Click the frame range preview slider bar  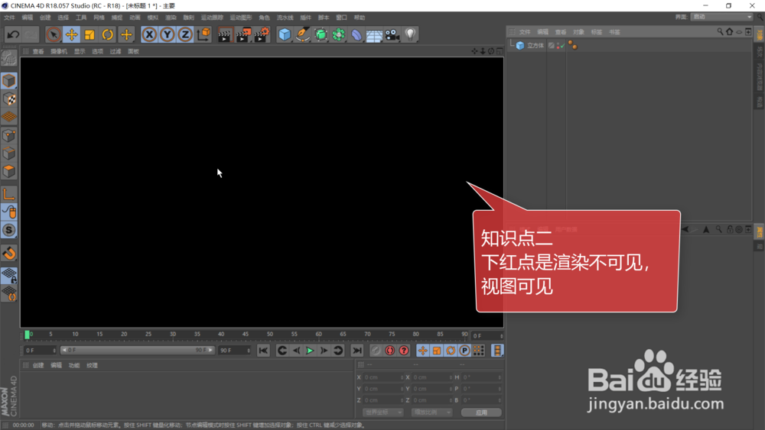(137, 350)
